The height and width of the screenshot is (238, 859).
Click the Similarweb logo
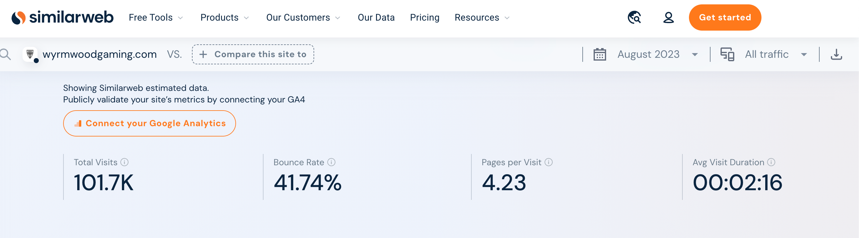(62, 17)
